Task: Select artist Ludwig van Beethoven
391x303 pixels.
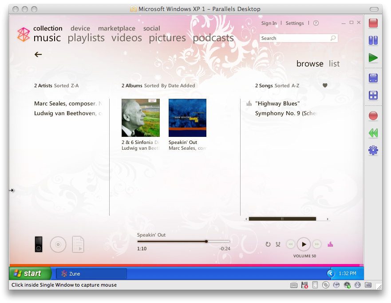Action: coord(68,113)
